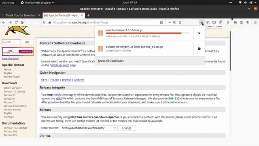
Task: Open sidebar Tomcat 9 download link
Action: click(9, 95)
